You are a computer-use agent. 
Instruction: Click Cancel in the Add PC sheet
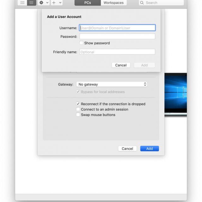click(127, 149)
